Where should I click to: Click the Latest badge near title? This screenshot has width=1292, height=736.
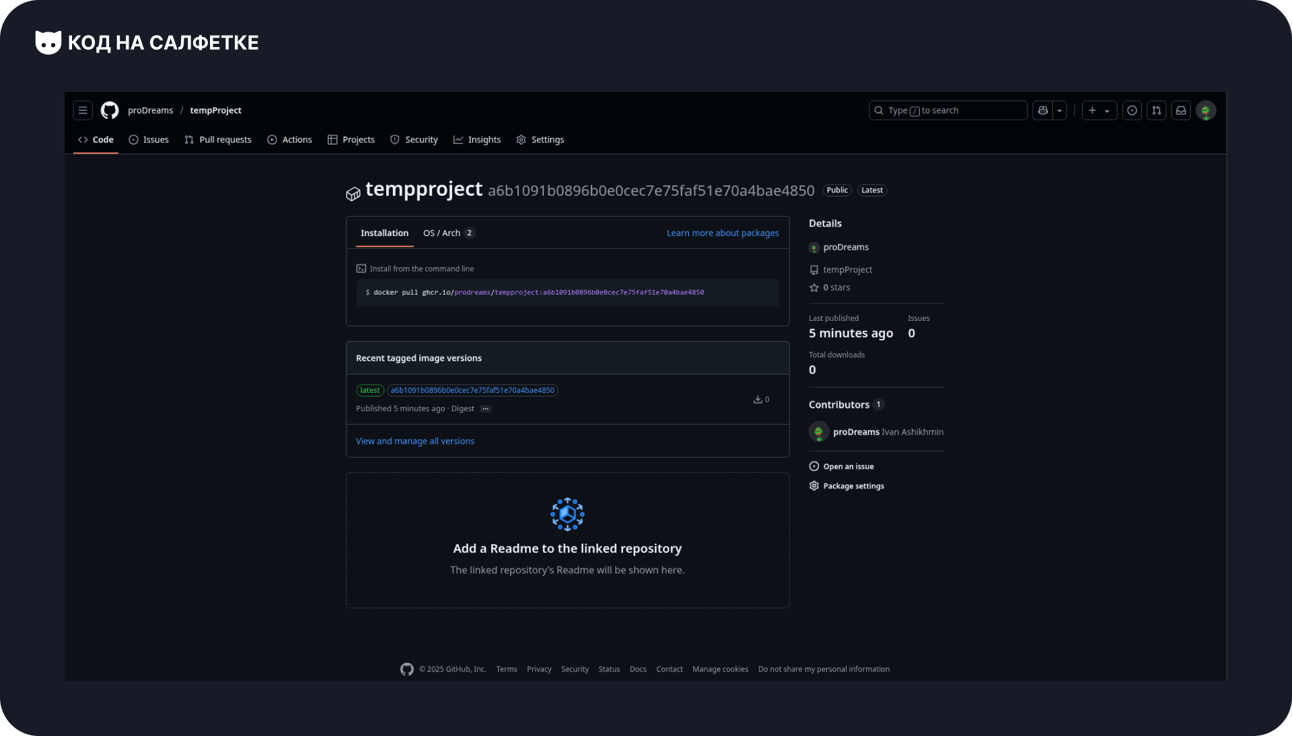pos(872,190)
